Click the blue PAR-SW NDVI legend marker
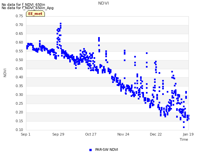Image resolution: width=208 pixels, height=156 pixels. [x=90, y=150]
